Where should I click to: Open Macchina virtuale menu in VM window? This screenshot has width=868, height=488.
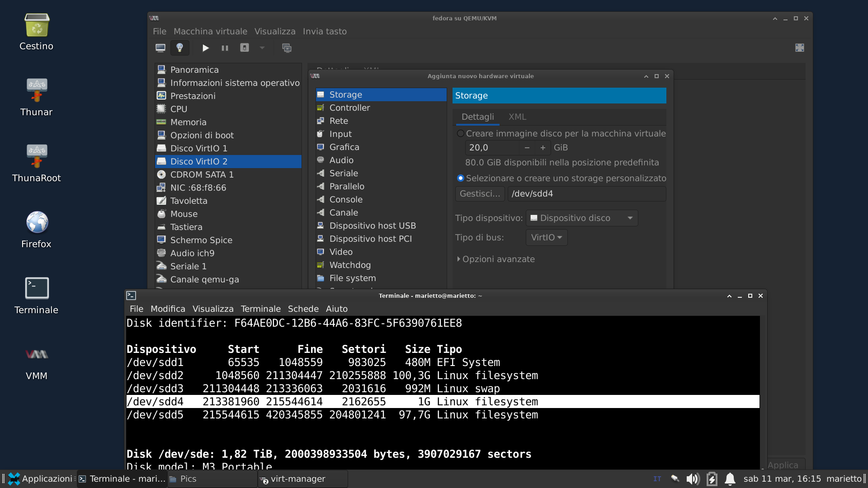(210, 32)
